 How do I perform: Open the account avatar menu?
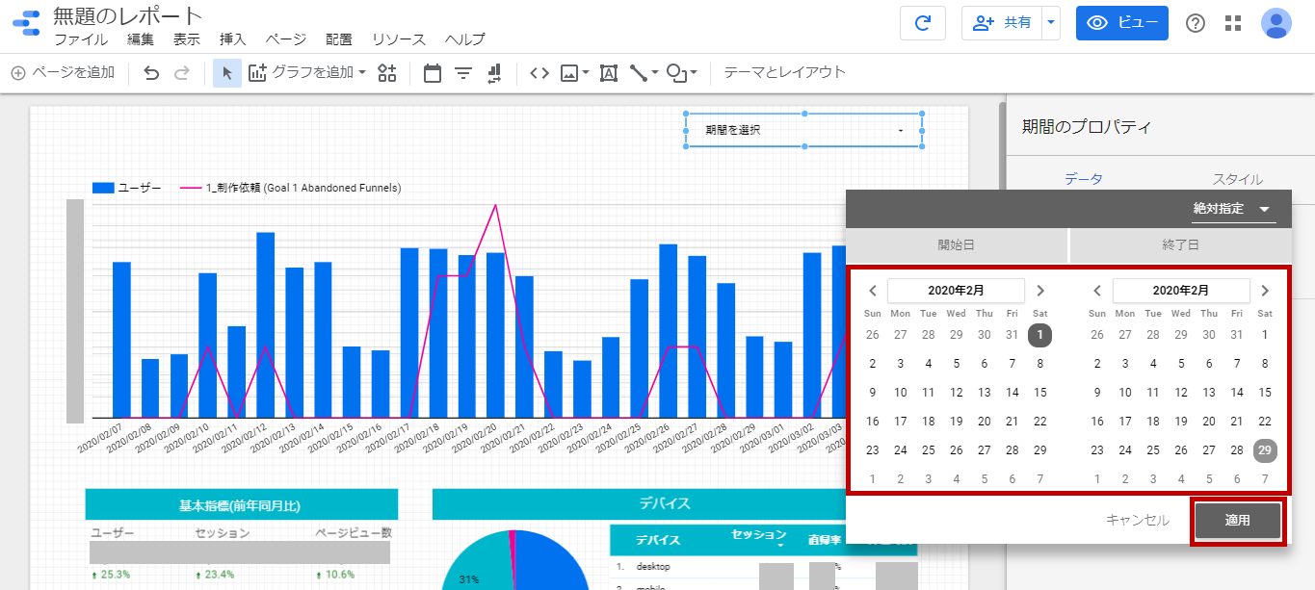point(1276,23)
